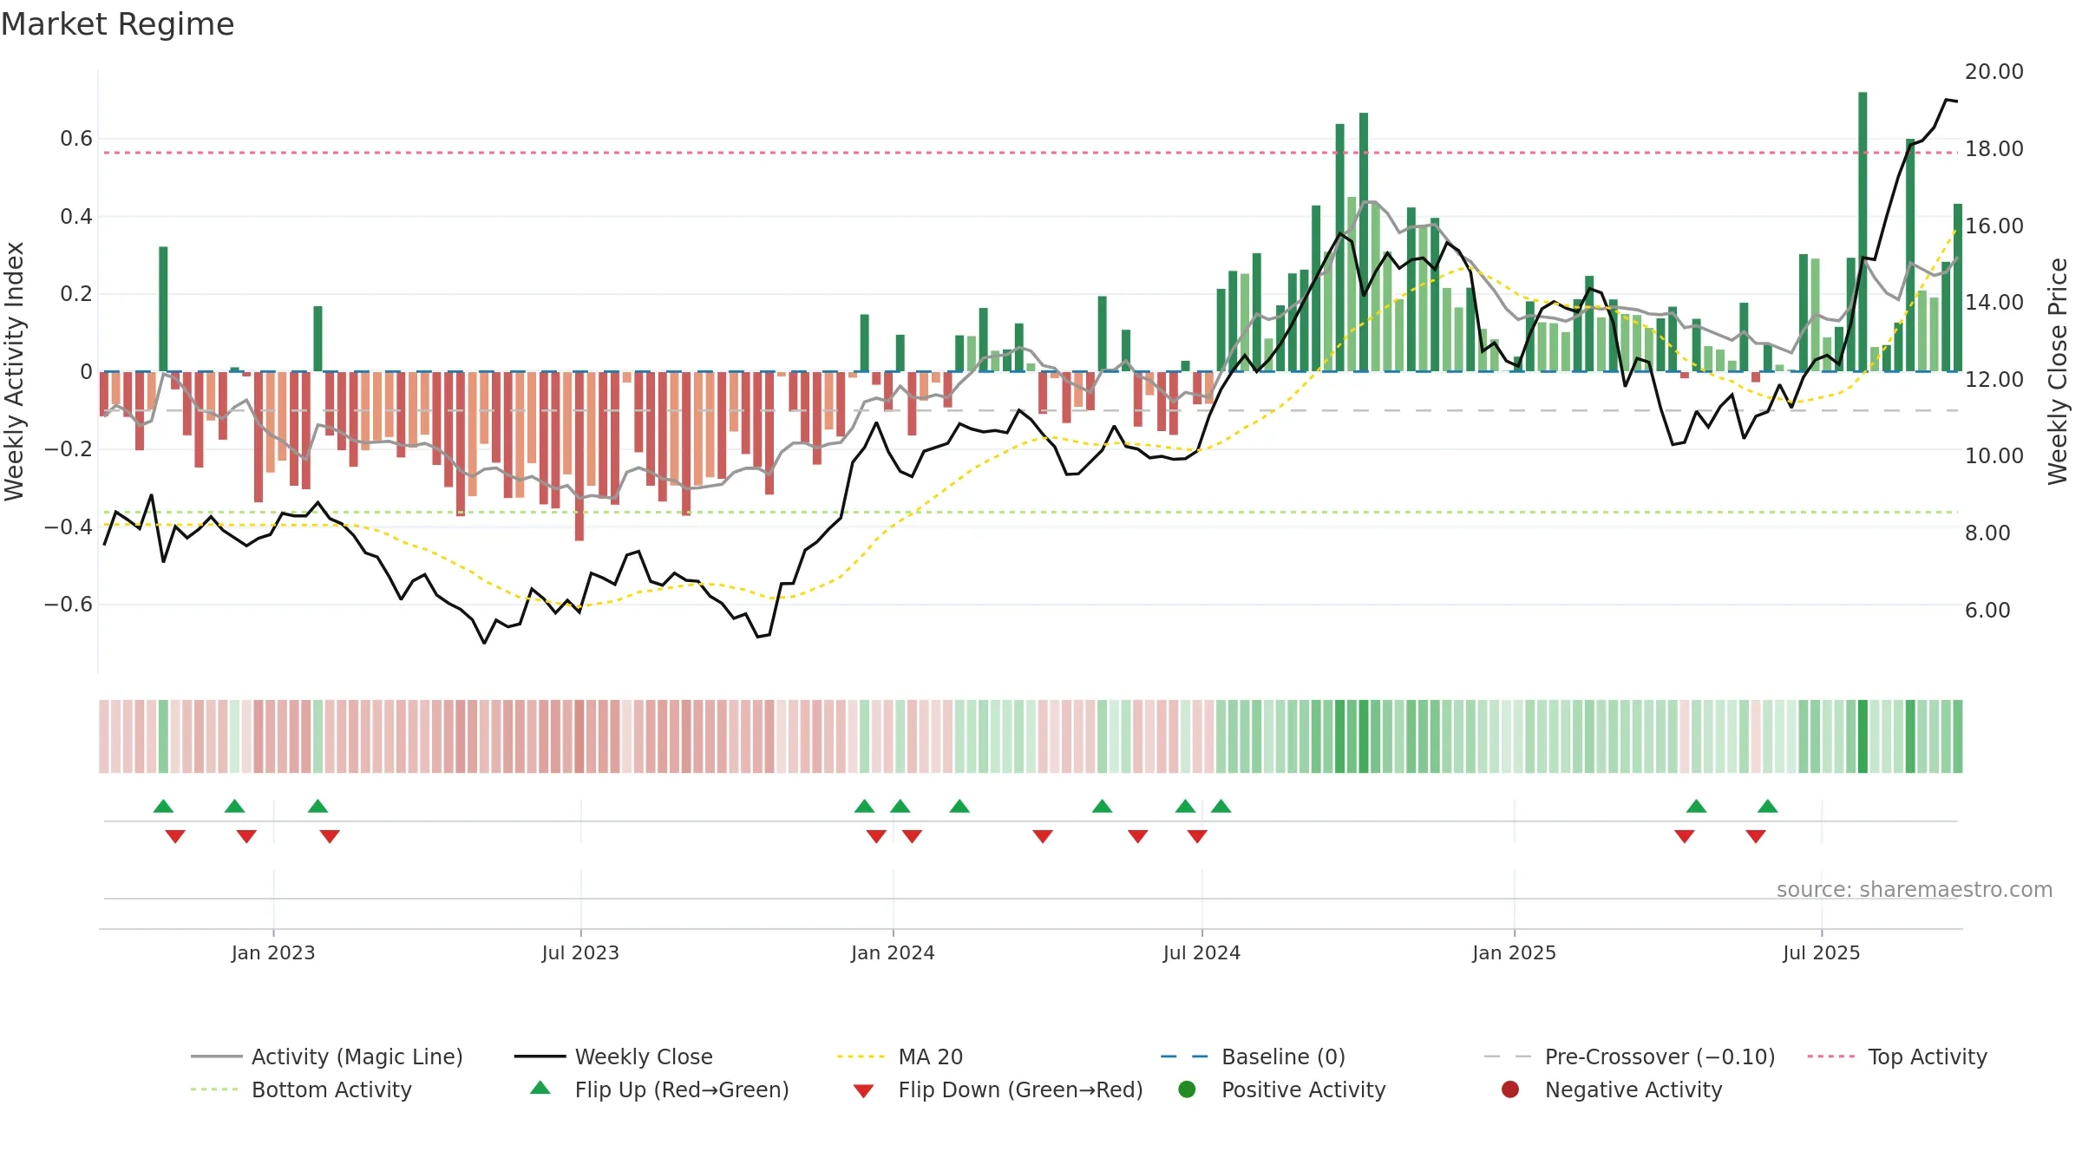
Task: Click the green dotted Bottom Activity legend swatch
Action: [214, 1089]
